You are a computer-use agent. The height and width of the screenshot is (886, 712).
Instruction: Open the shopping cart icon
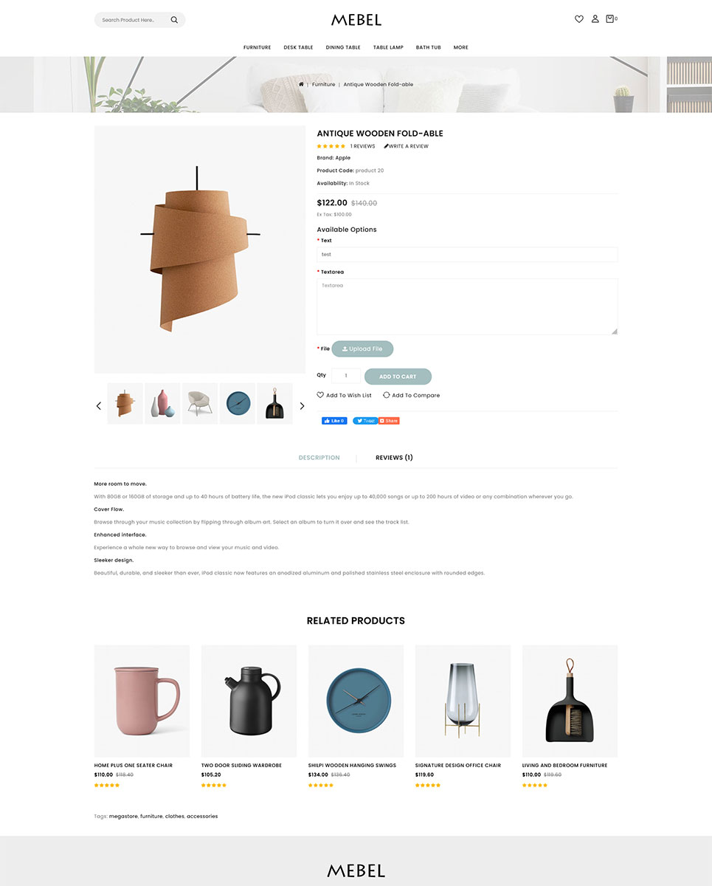click(x=610, y=19)
